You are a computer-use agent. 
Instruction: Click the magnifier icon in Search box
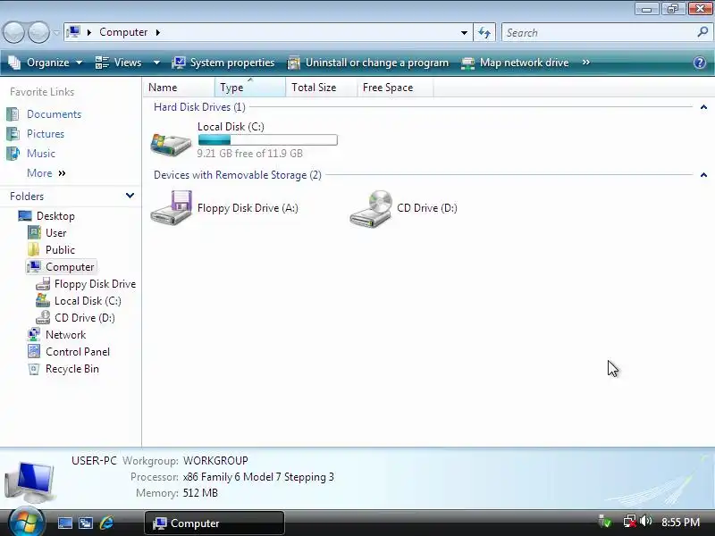pos(702,32)
